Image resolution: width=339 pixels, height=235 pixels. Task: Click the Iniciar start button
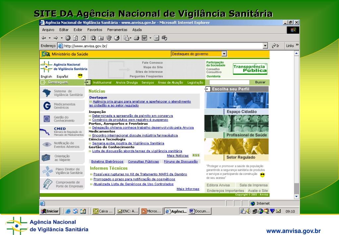50,211
